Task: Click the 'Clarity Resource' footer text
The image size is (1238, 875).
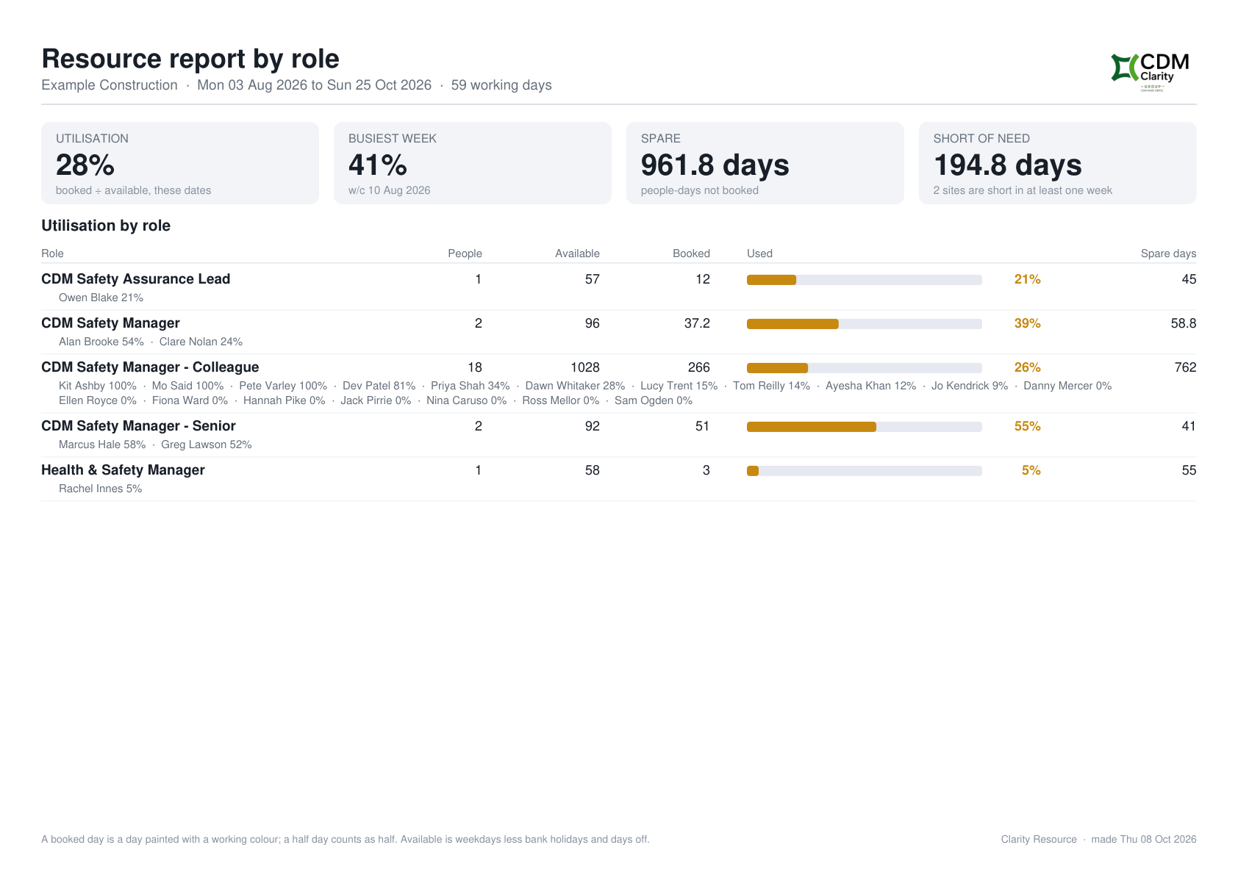Action: [x=1039, y=839]
